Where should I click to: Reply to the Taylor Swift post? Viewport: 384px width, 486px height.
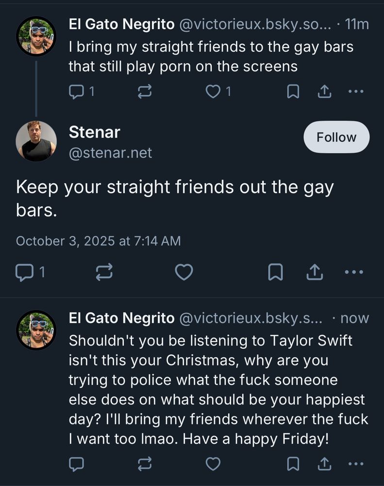(x=76, y=464)
